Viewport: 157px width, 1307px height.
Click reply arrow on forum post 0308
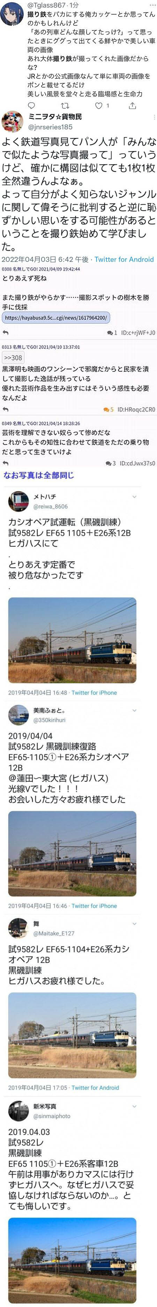point(6,333)
